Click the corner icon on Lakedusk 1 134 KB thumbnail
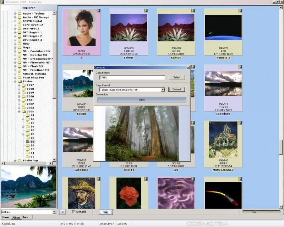Screen dimensions: 284x227 (x=240, y=67)
